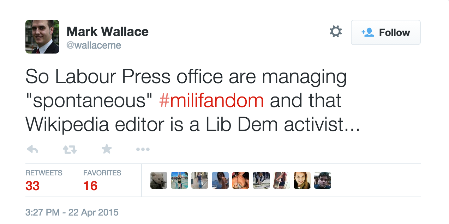Click the reply arrow icon
This screenshot has height=224, width=449.
(32, 150)
